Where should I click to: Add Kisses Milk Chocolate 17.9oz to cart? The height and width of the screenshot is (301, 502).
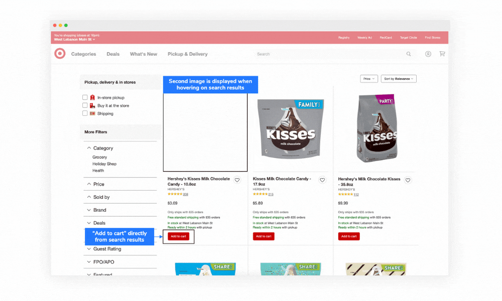pos(264,236)
